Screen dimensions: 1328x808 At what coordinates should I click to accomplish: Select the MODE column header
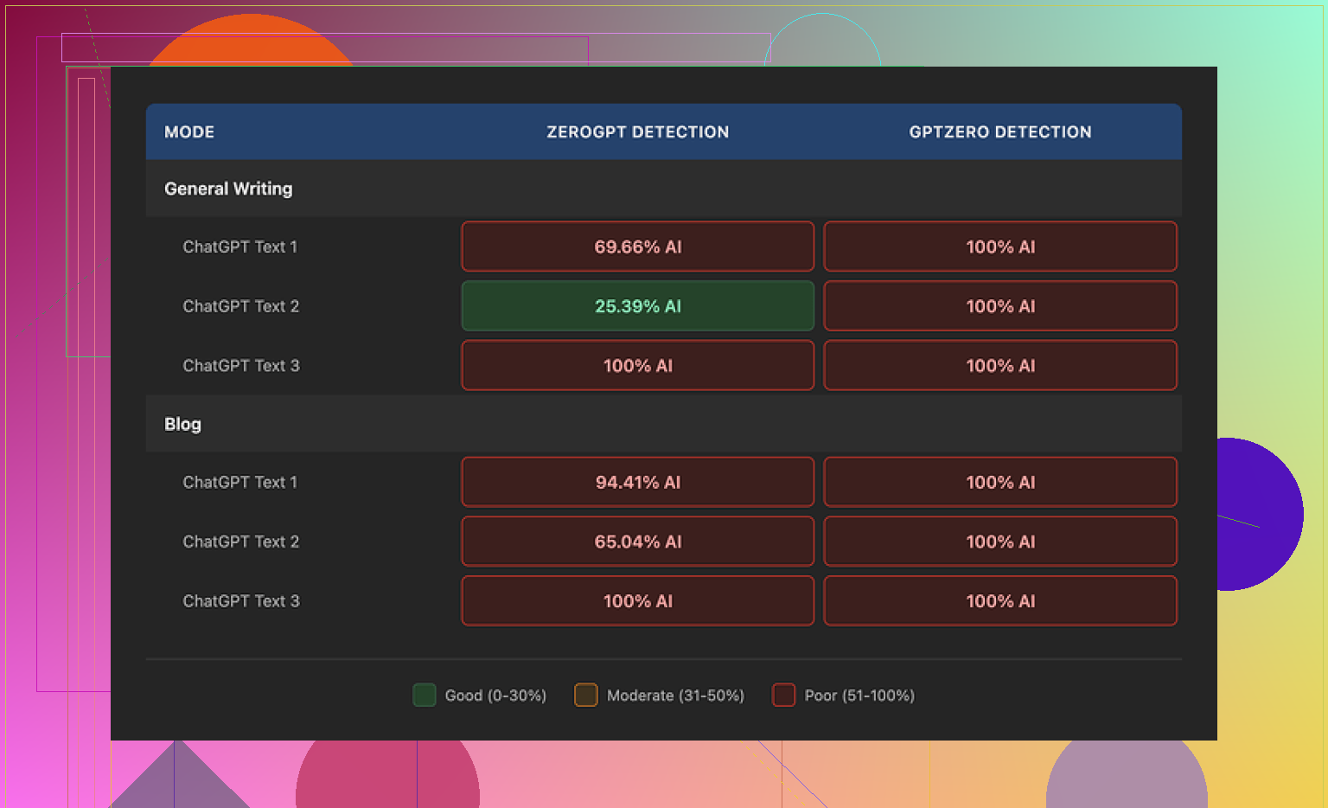click(x=189, y=132)
